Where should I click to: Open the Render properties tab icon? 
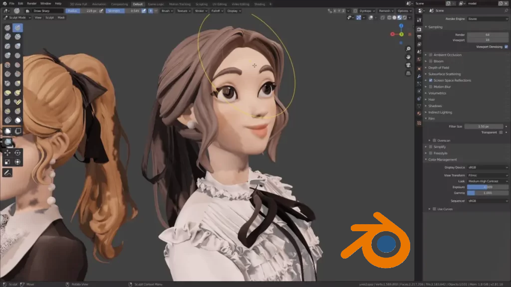(x=419, y=29)
